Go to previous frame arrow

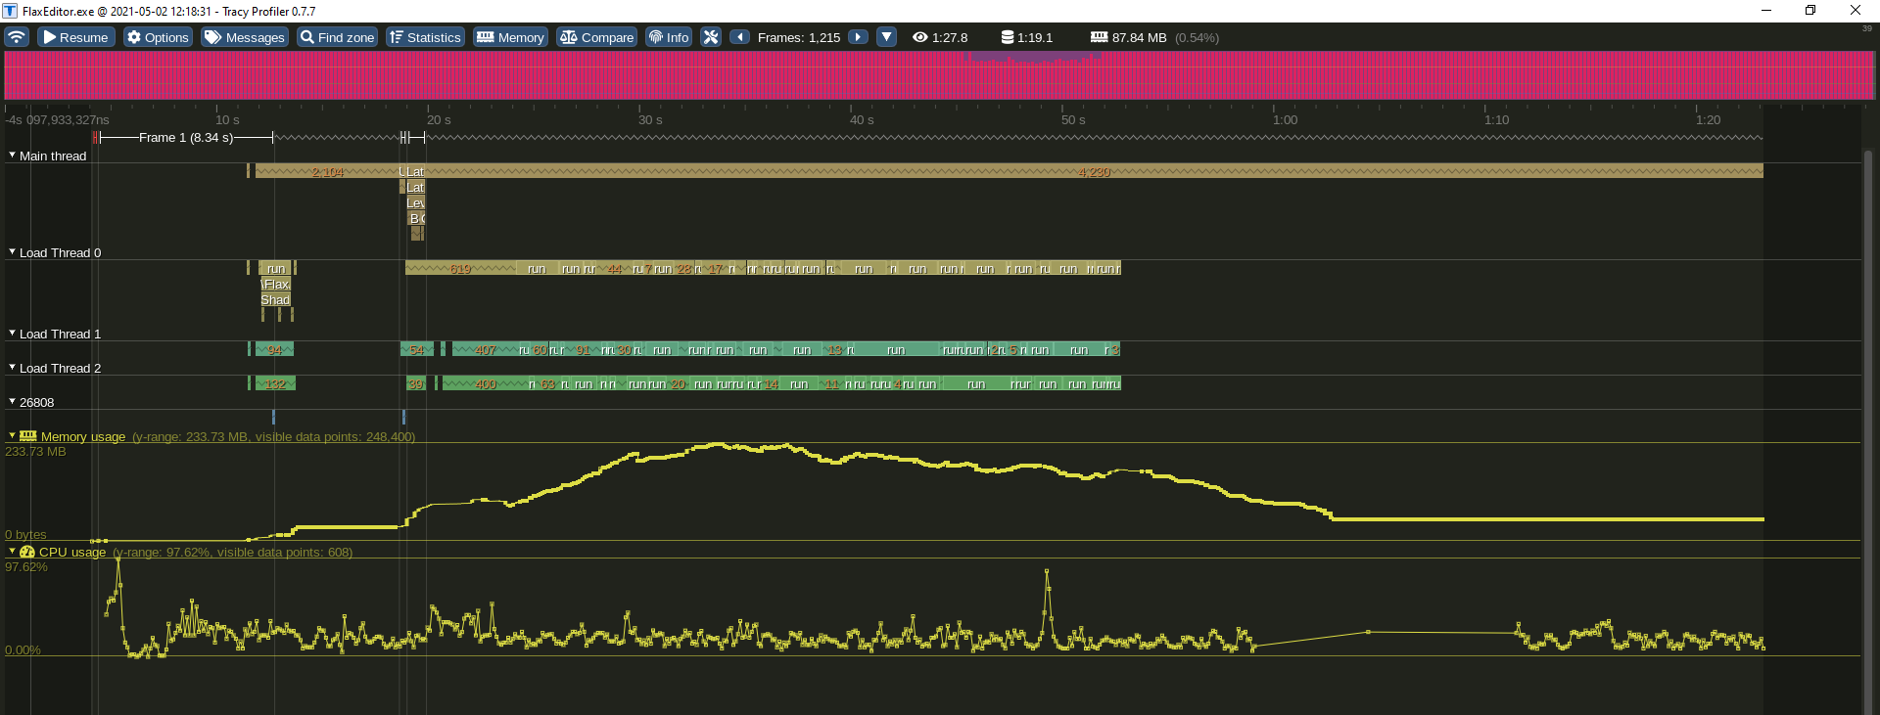(x=740, y=37)
